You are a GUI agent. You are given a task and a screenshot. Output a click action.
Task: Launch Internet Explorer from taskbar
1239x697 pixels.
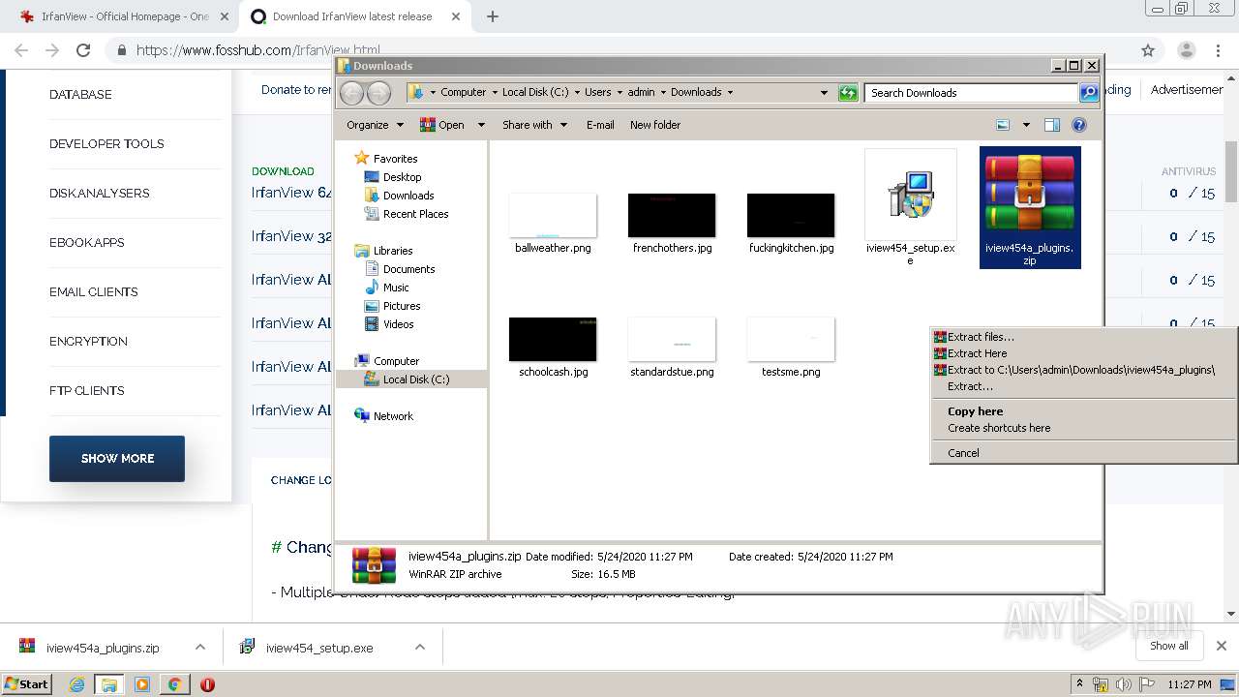(76, 684)
